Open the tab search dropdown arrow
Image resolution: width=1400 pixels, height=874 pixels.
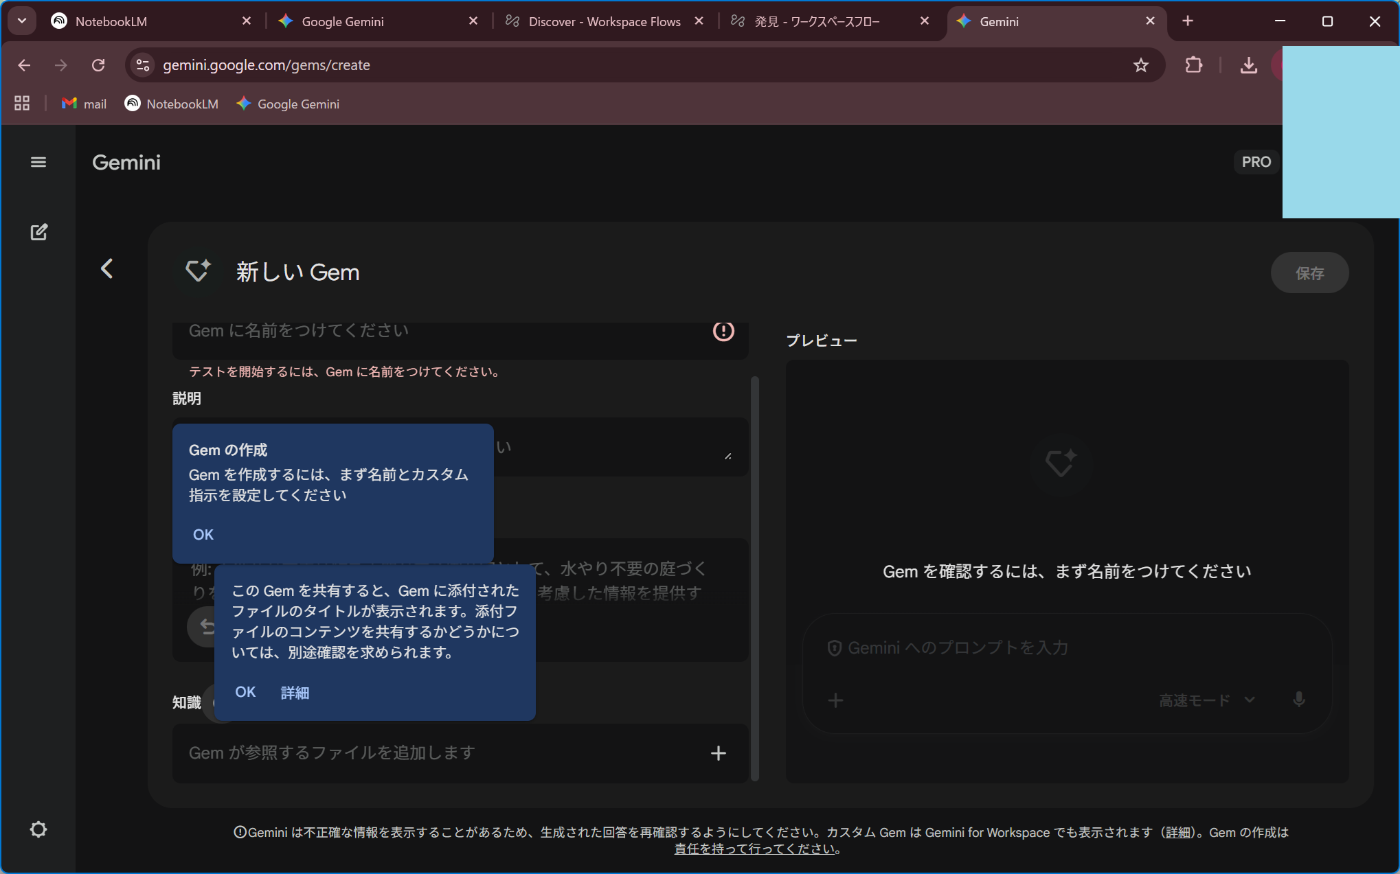(x=22, y=21)
